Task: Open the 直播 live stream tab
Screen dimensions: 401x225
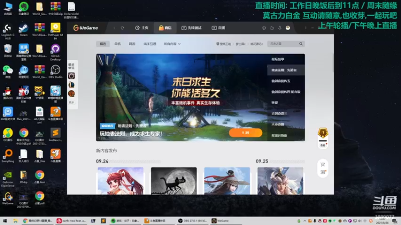Action: coord(218,28)
